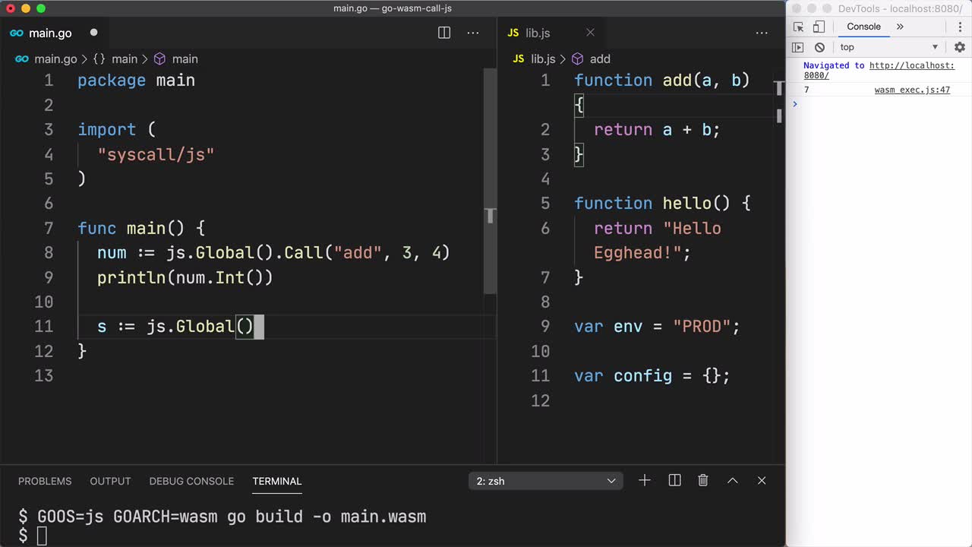The height and width of the screenshot is (547, 972).
Task: Switch to the PROBLEMS panel tab
Action: click(45, 481)
